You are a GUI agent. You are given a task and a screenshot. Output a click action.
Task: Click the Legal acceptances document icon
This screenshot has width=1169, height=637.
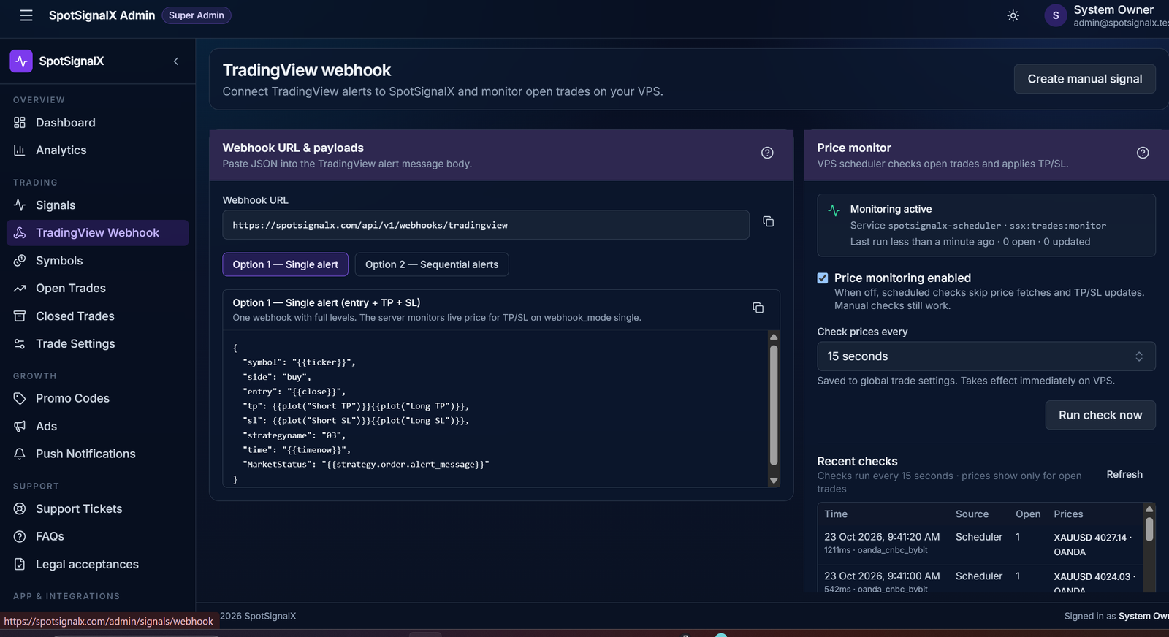[20, 564]
